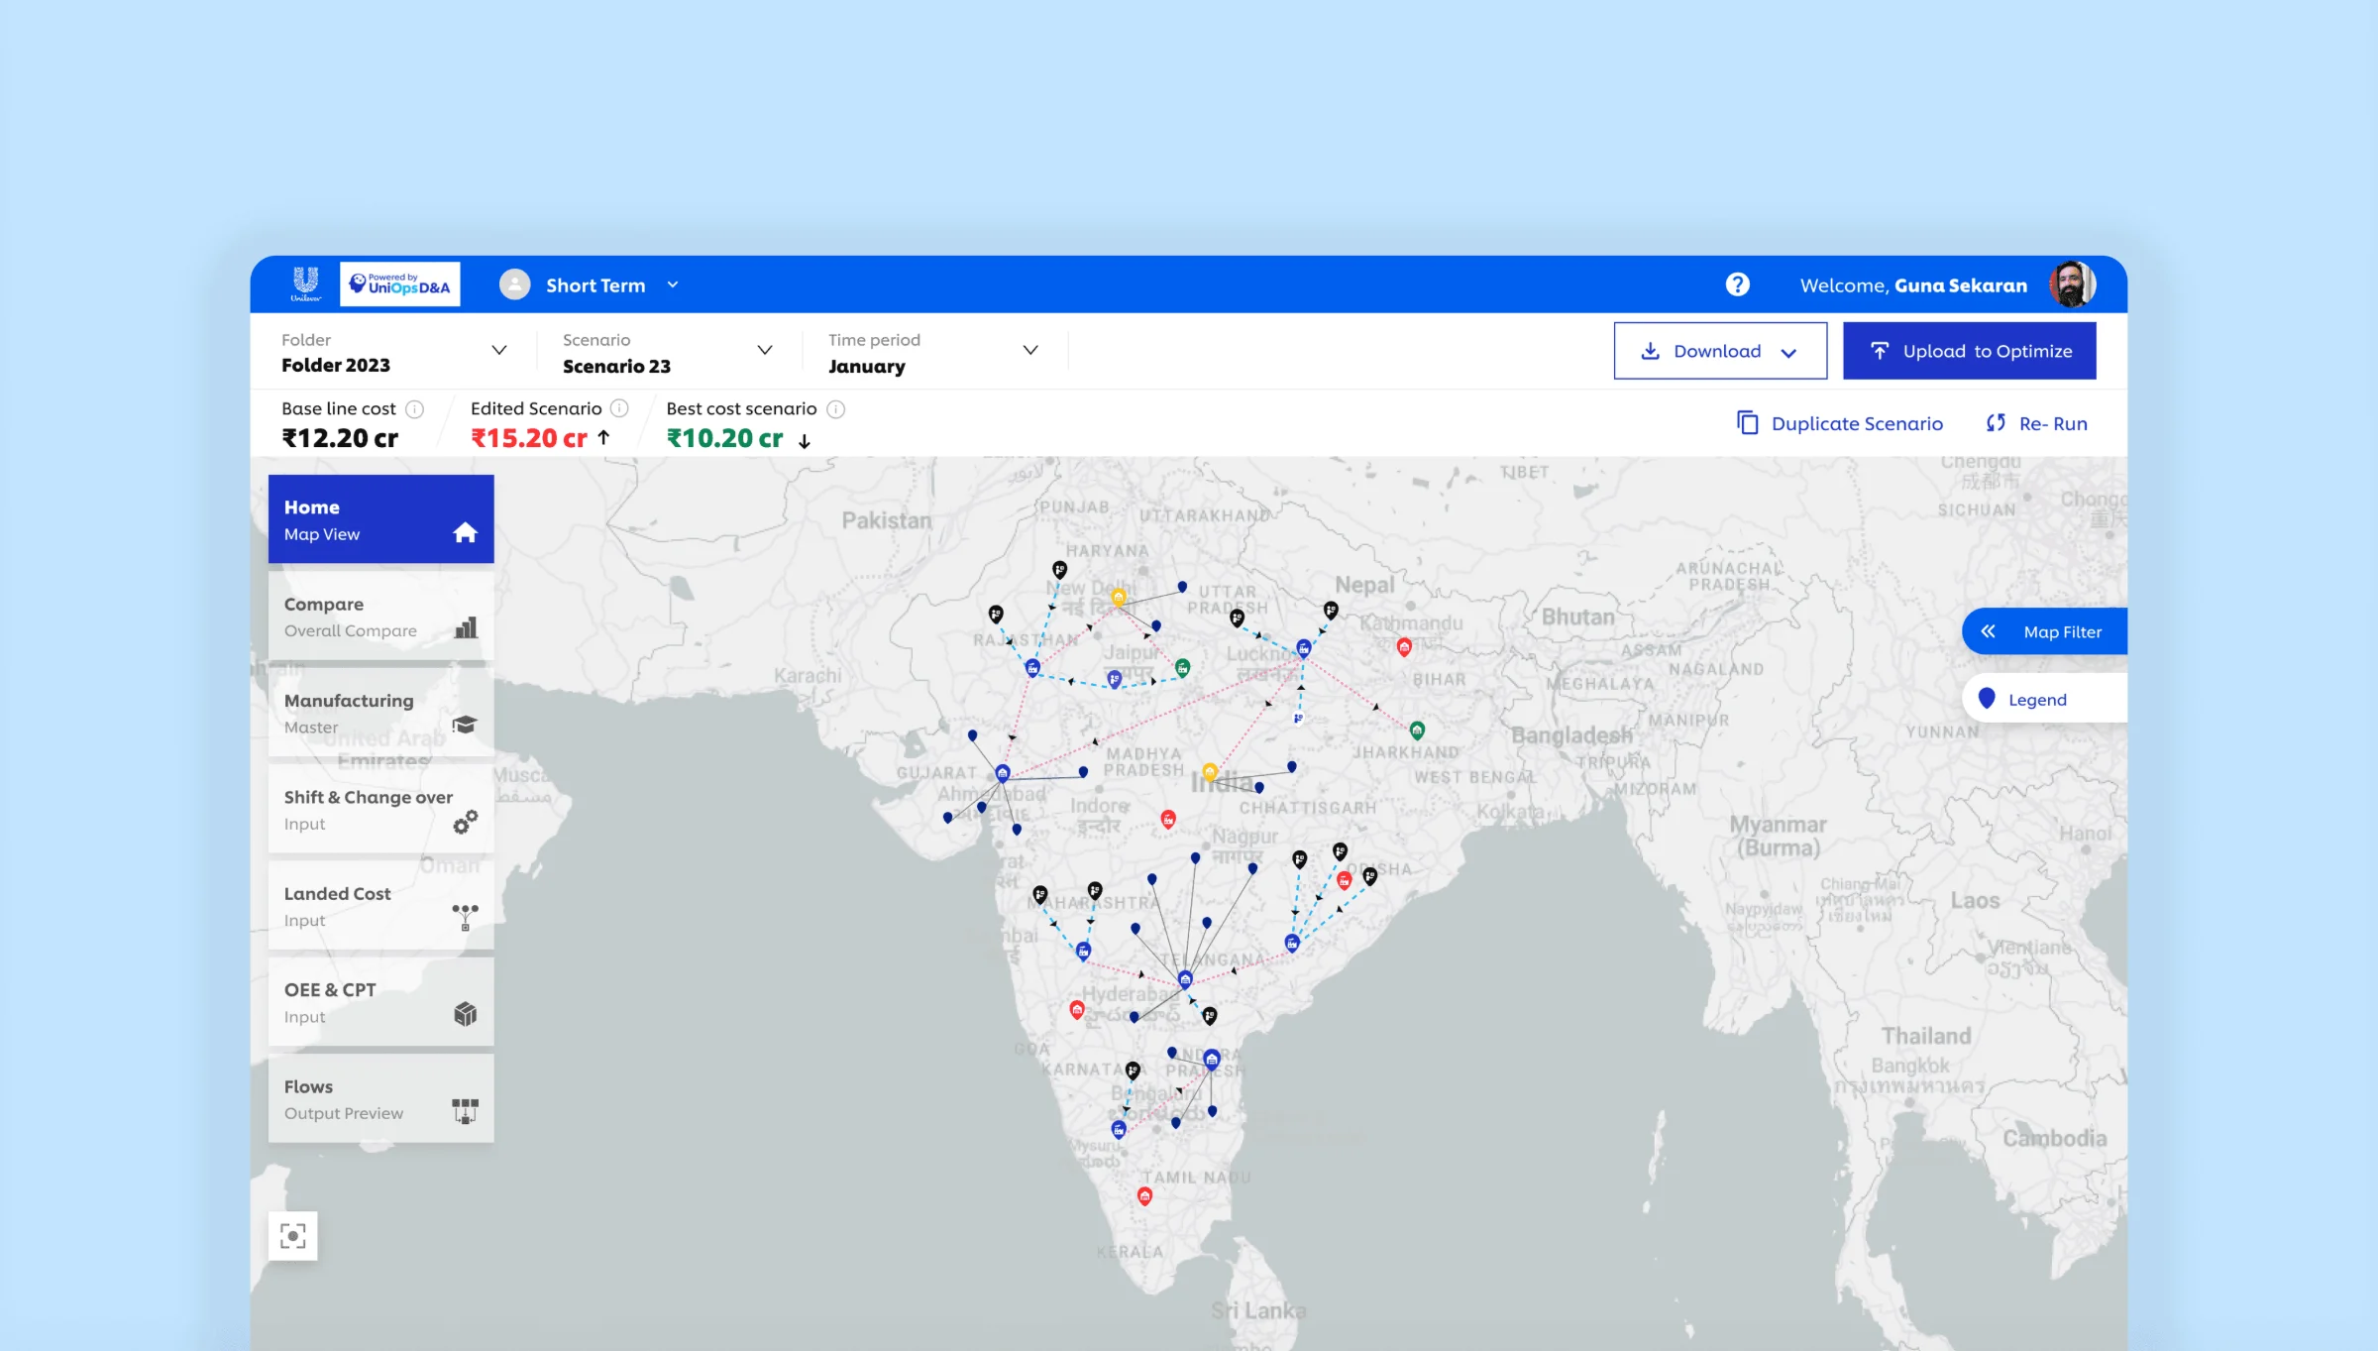Screen dimensions: 2378x1351
Task: Click the blue hub marker in Telangana
Action: click(x=1185, y=979)
